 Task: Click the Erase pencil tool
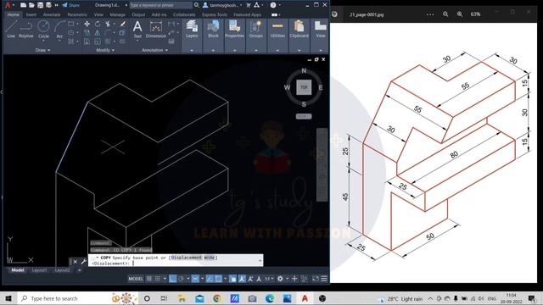(122, 24)
